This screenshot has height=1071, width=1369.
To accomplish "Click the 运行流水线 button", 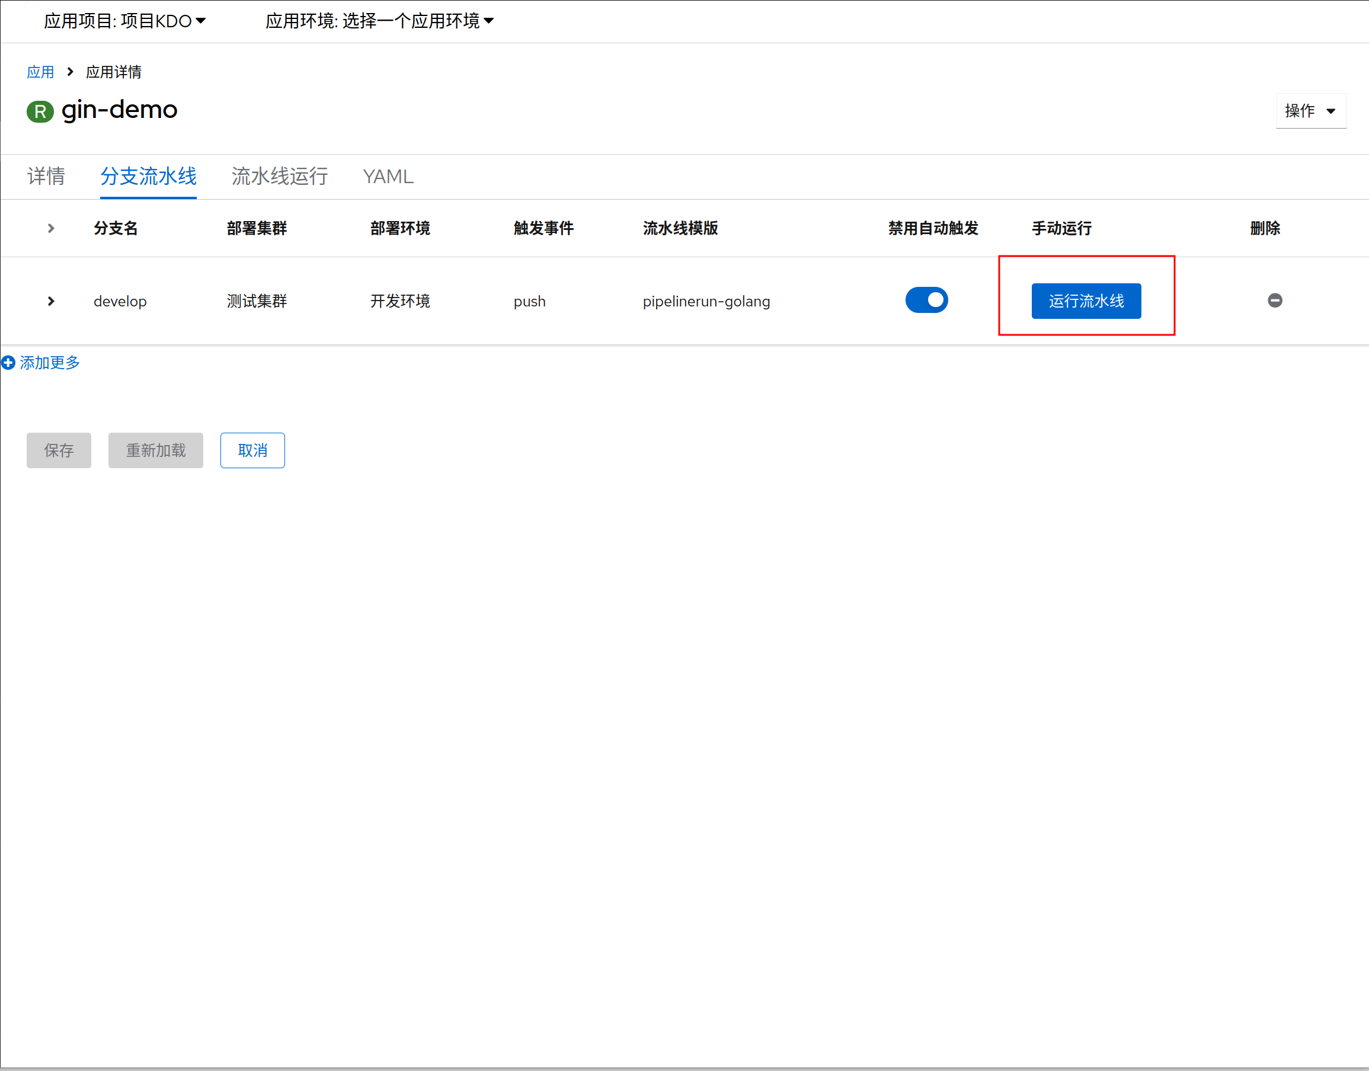I will [x=1086, y=301].
